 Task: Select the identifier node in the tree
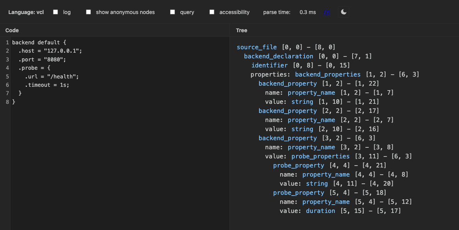(x=270, y=65)
